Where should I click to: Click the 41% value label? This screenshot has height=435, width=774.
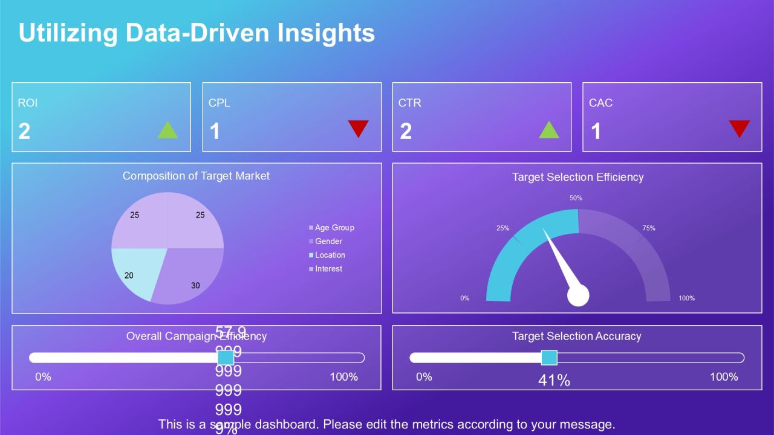[554, 381]
